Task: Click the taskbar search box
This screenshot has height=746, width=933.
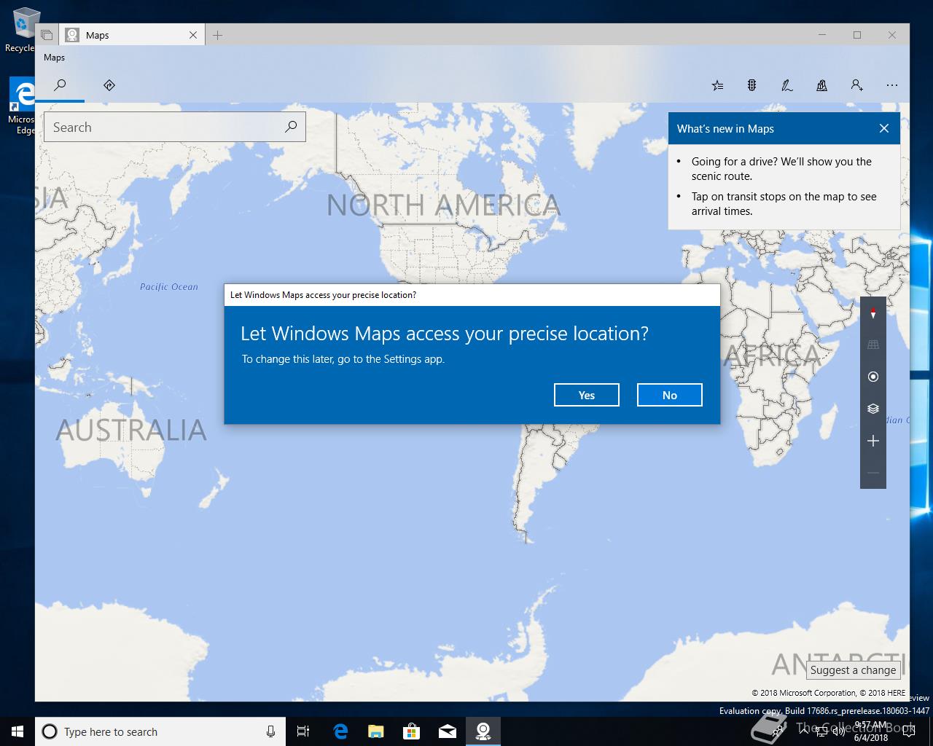Action: click(x=160, y=731)
